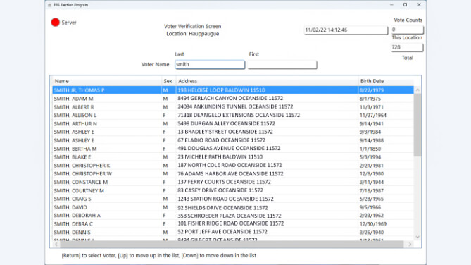Select SMITH, ASHLEY E at 13 Bradley Street
This screenshot has height=265, width=471.
pyautogui.click(x=233, y=132)
